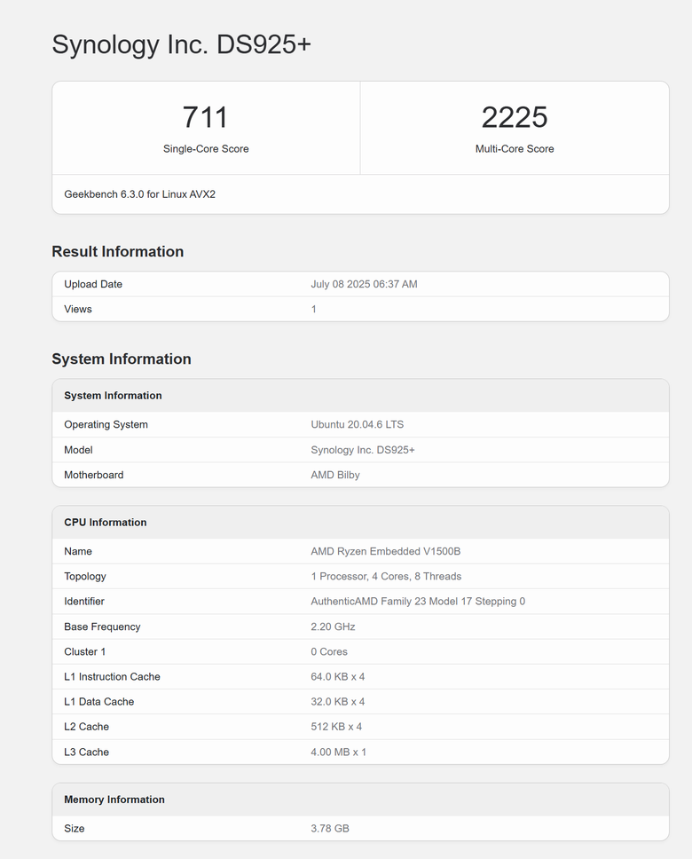The image size is (692, 859).
Task: Select the 4.00 MB x 1 value
Action: click(x=339, y=753)
